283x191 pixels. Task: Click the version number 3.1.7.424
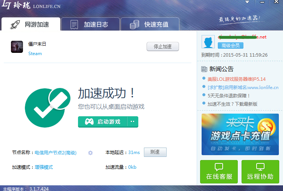(x=39, y=189)
